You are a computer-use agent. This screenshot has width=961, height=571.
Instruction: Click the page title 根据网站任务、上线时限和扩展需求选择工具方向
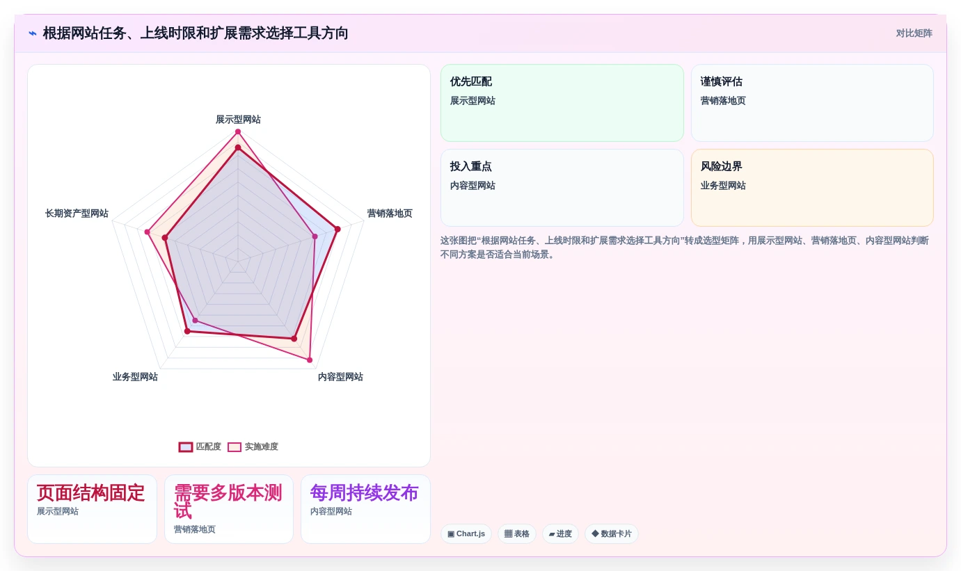(x=196, y=33)
